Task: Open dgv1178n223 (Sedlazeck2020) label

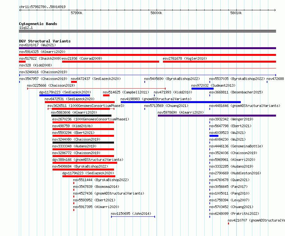Action: point(65,92)
